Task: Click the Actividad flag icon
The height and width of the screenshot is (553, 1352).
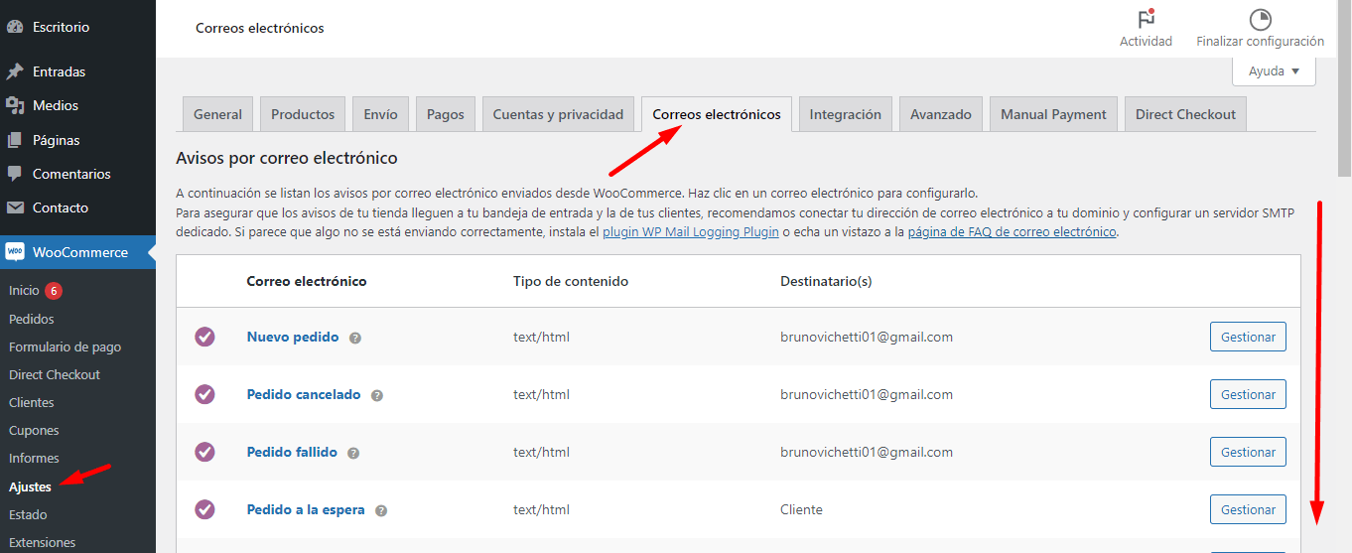Action: pos(1146,19)
